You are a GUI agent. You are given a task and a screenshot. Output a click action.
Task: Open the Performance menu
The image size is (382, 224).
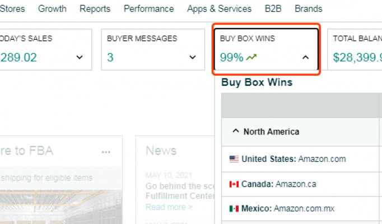point(148,9)
